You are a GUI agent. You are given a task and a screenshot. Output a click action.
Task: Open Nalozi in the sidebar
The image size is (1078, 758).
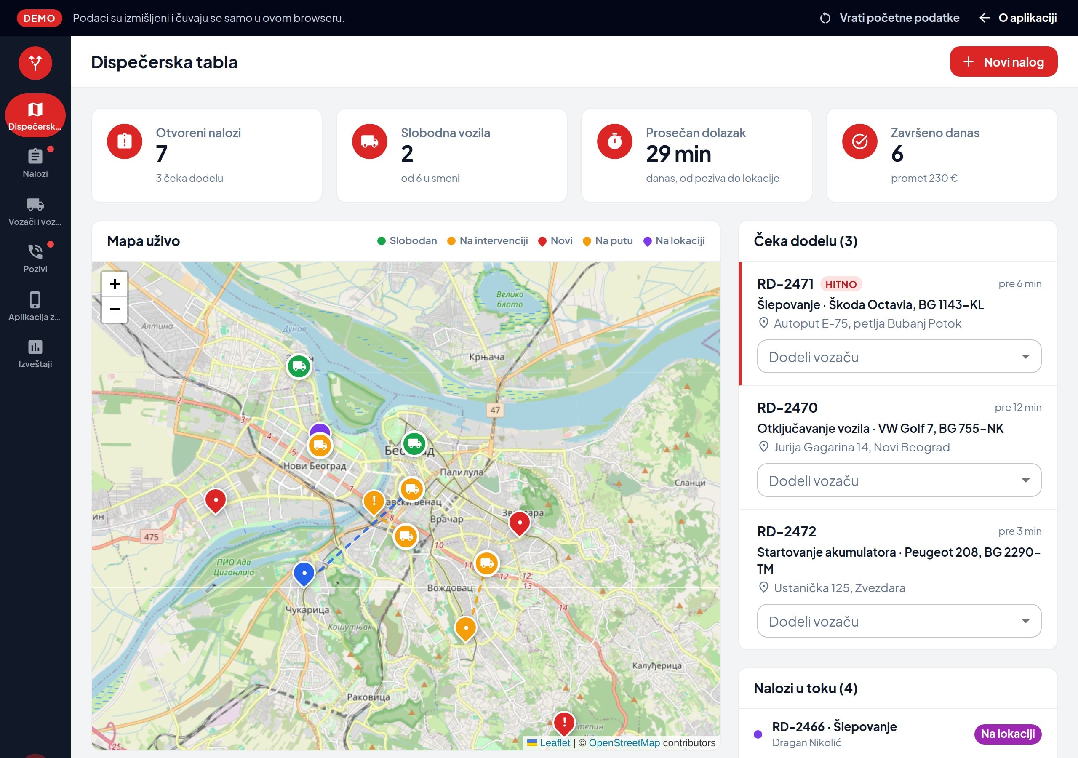click(35, 163)
